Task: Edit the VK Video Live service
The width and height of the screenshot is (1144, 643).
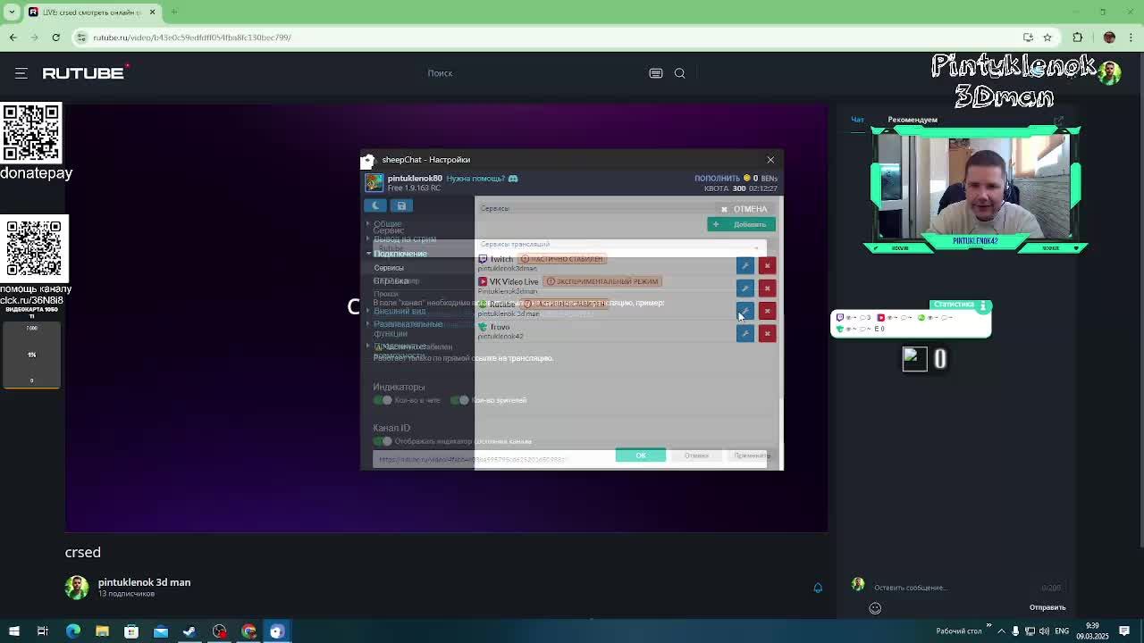Action: (x=744, y=288)
